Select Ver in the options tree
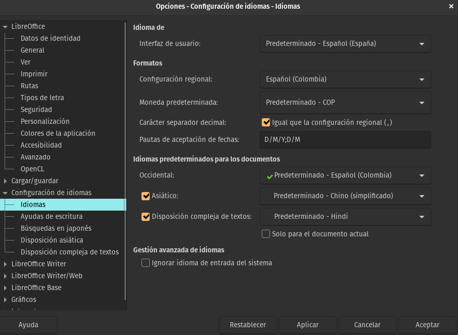Image resolution: width=458 pixels, height=335 pixels. click(25, 62)
